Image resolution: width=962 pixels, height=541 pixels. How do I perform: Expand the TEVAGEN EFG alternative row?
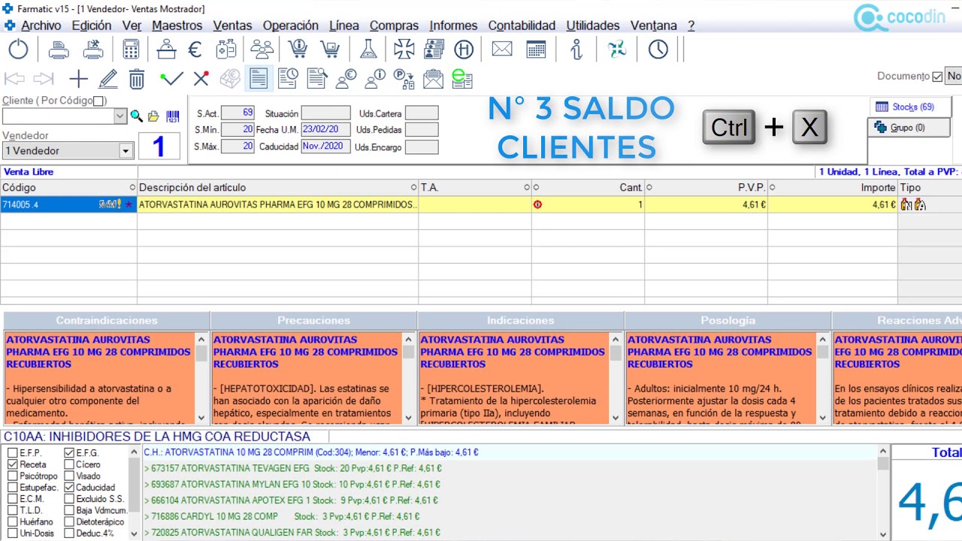[292, 468]
